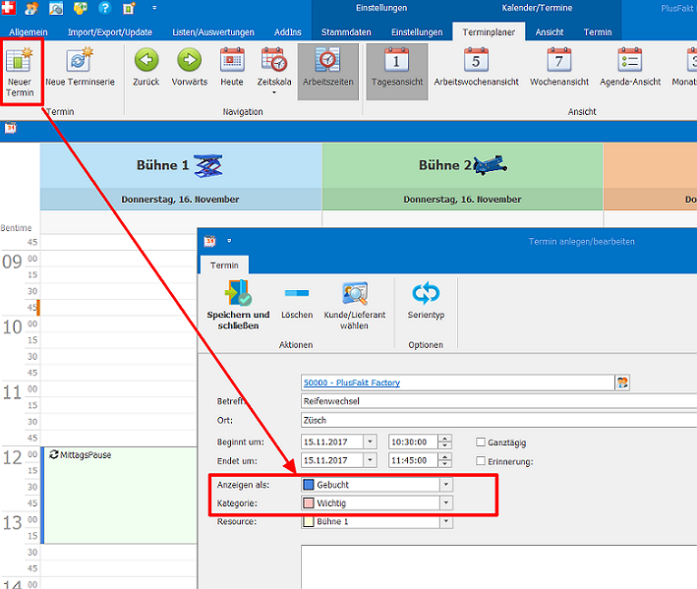Select Bühne 2 resource header
697x589 pixels.
[462, 165]
